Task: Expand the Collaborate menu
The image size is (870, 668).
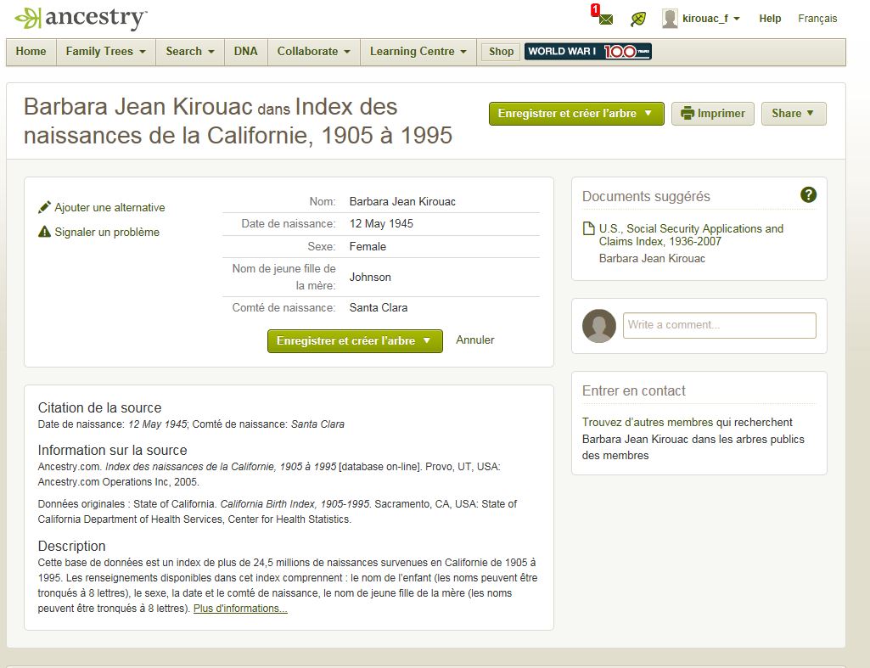Action: pyautogui.click(x=313, y=52)
